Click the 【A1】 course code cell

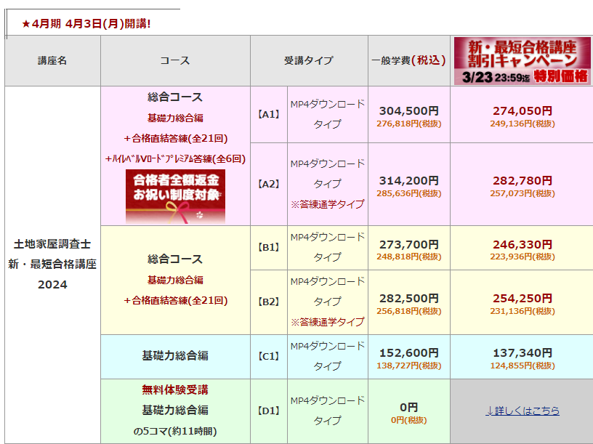[268, 115]
